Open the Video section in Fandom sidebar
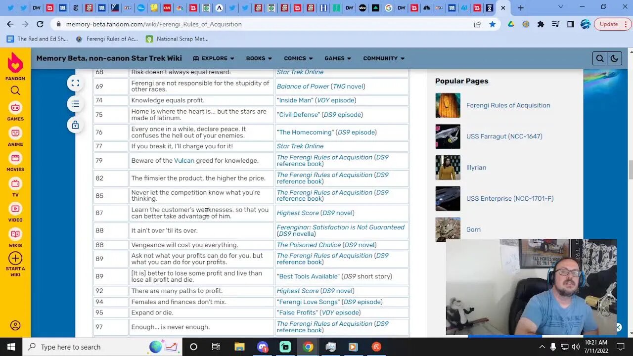633x356 pixels. point(15,213)
